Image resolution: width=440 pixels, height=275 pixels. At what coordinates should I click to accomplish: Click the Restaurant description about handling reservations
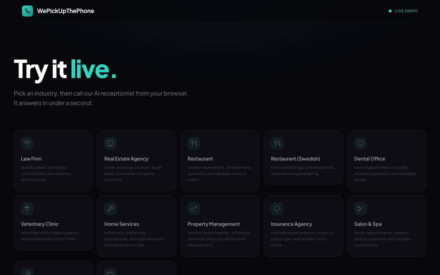pyautogui.click(x=220, y=174)
